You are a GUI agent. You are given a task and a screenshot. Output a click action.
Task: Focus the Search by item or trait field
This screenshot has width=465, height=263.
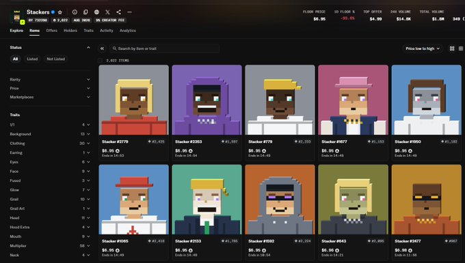[x=165, y=49]
